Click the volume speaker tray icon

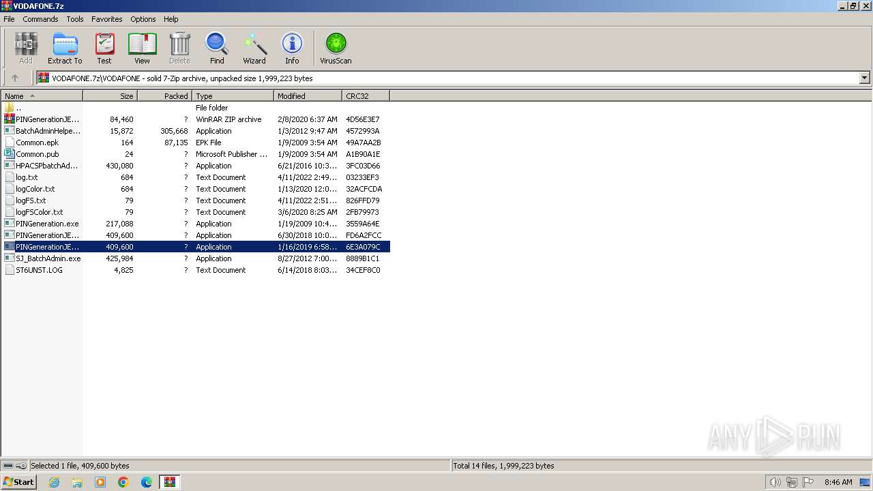(x=775, y=482)
